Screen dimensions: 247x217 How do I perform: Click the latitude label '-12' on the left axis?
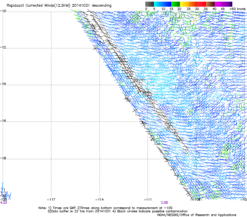(3, 47)
